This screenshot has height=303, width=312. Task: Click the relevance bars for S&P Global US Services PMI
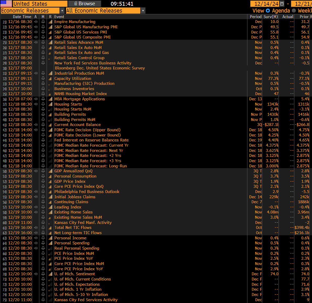click(50, 32)
